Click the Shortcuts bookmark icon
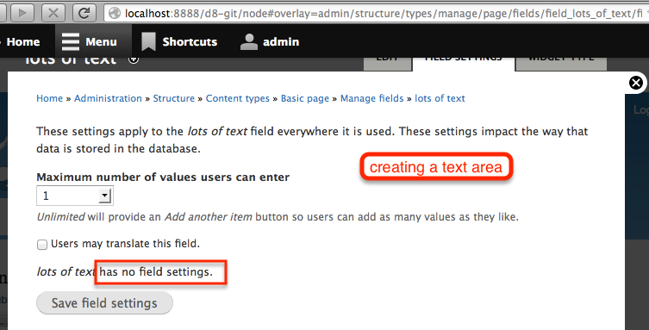The width and height of the screenshot is (649, 330). coord(148,41)
